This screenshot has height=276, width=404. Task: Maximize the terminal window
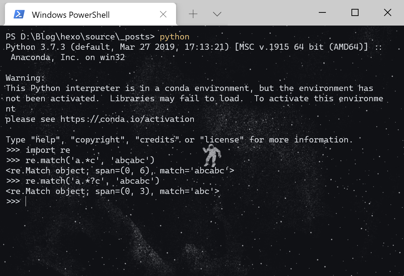tap(355, 12)
